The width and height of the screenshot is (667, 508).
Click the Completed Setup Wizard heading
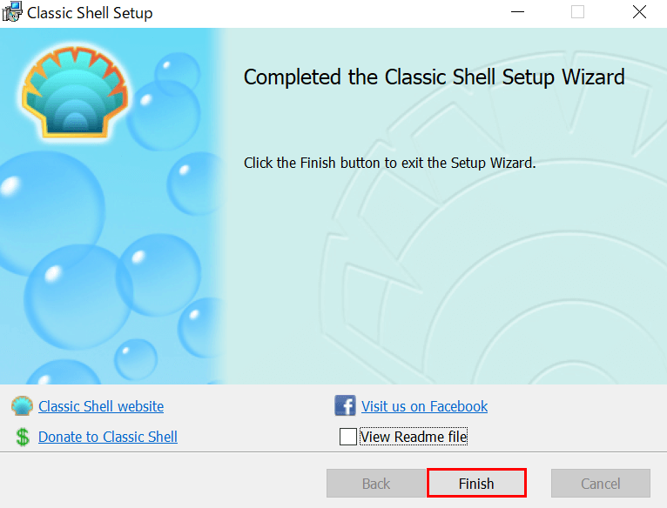click(434, 77)
